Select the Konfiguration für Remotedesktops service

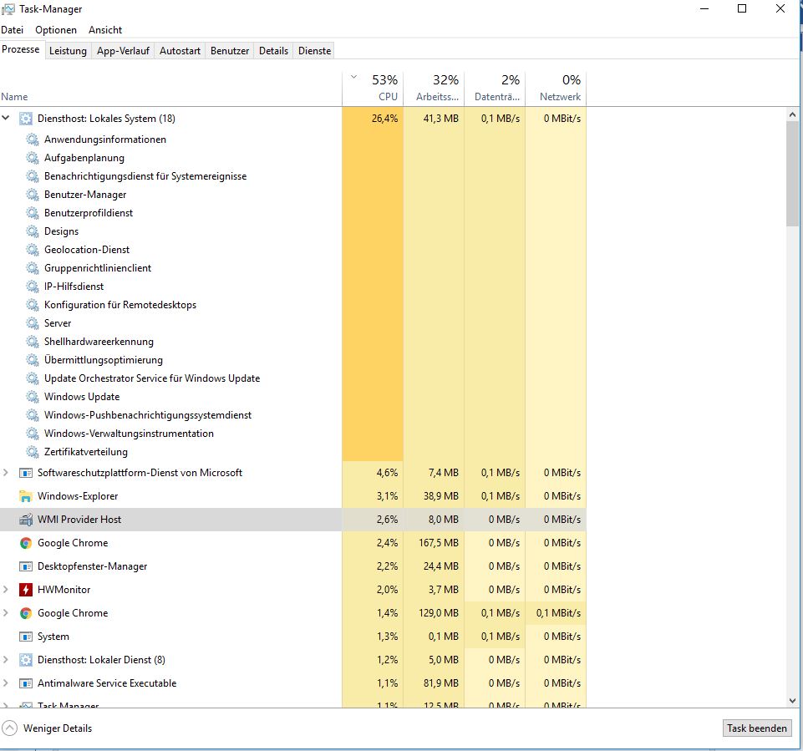click(293, 305)
